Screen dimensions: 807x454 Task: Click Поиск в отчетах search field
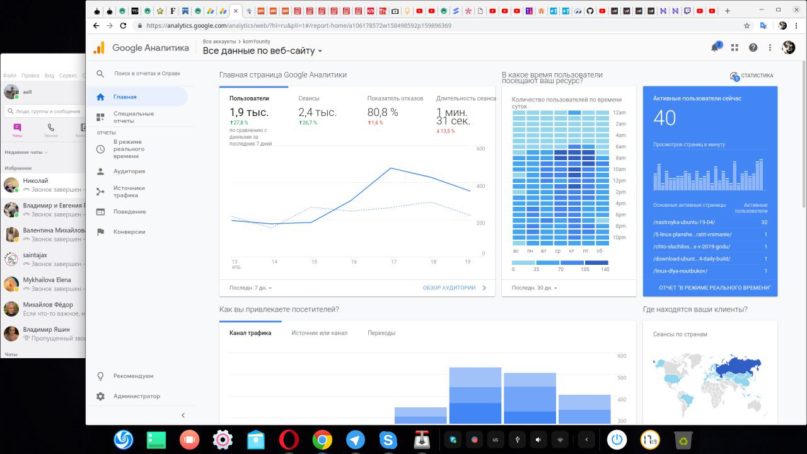point(147,74)
